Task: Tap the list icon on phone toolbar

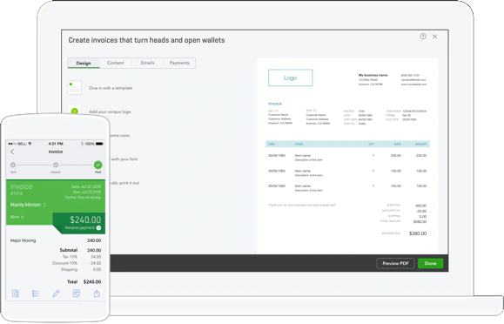Action: tap(36, 294)
